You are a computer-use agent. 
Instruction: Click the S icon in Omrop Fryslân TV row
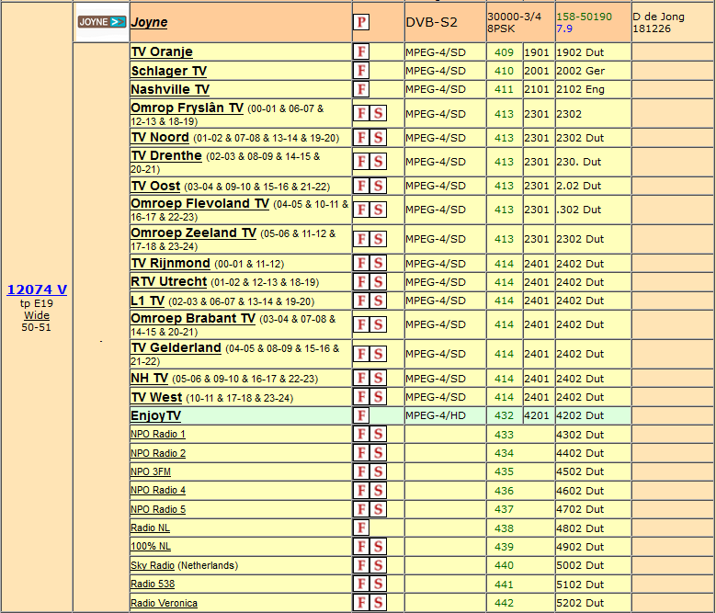click(378, 113)
